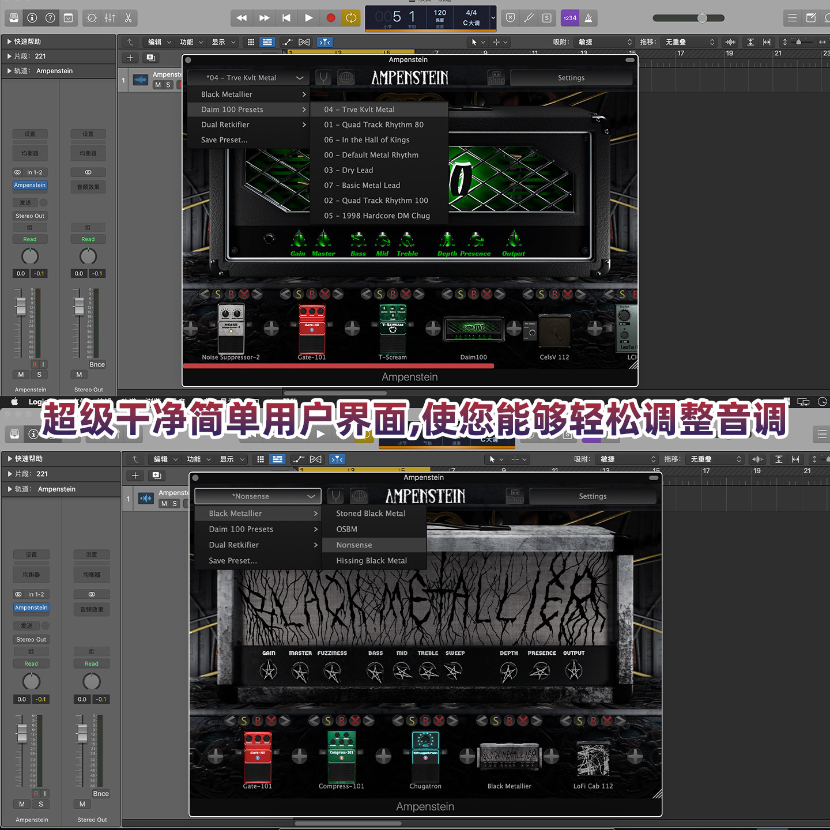Open Smart Controls from the upper toolbar
The height and width of the screenshot is (830, 830).
(92, 18)
